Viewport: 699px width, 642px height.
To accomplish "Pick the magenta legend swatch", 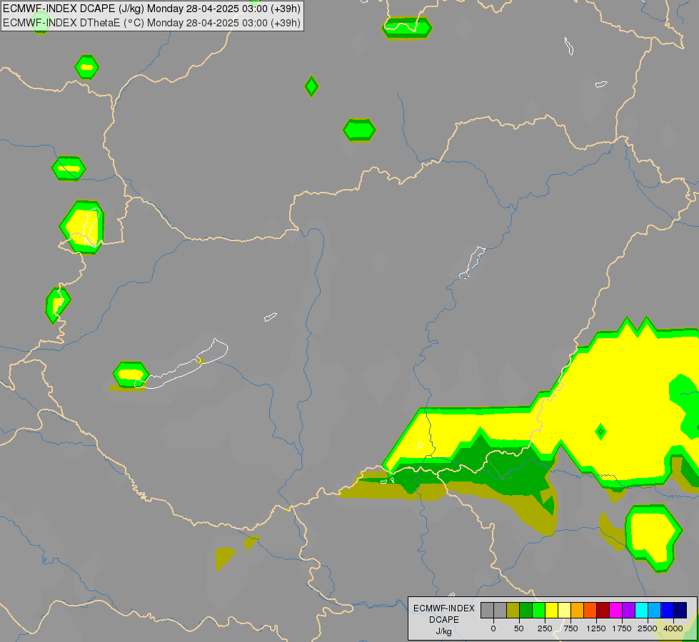I will (x=615, y=611).
